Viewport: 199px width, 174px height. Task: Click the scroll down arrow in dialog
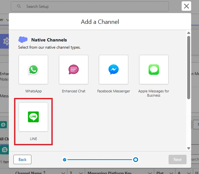pyautogui.click(x=189, y=148)
